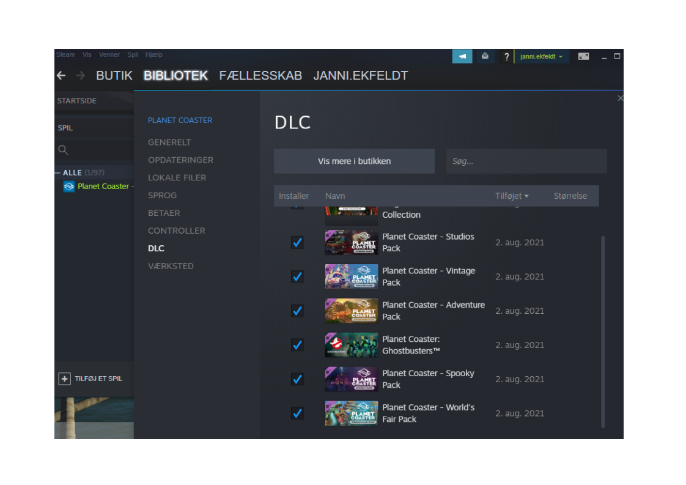Open the Venner menu

click(109, 54)
